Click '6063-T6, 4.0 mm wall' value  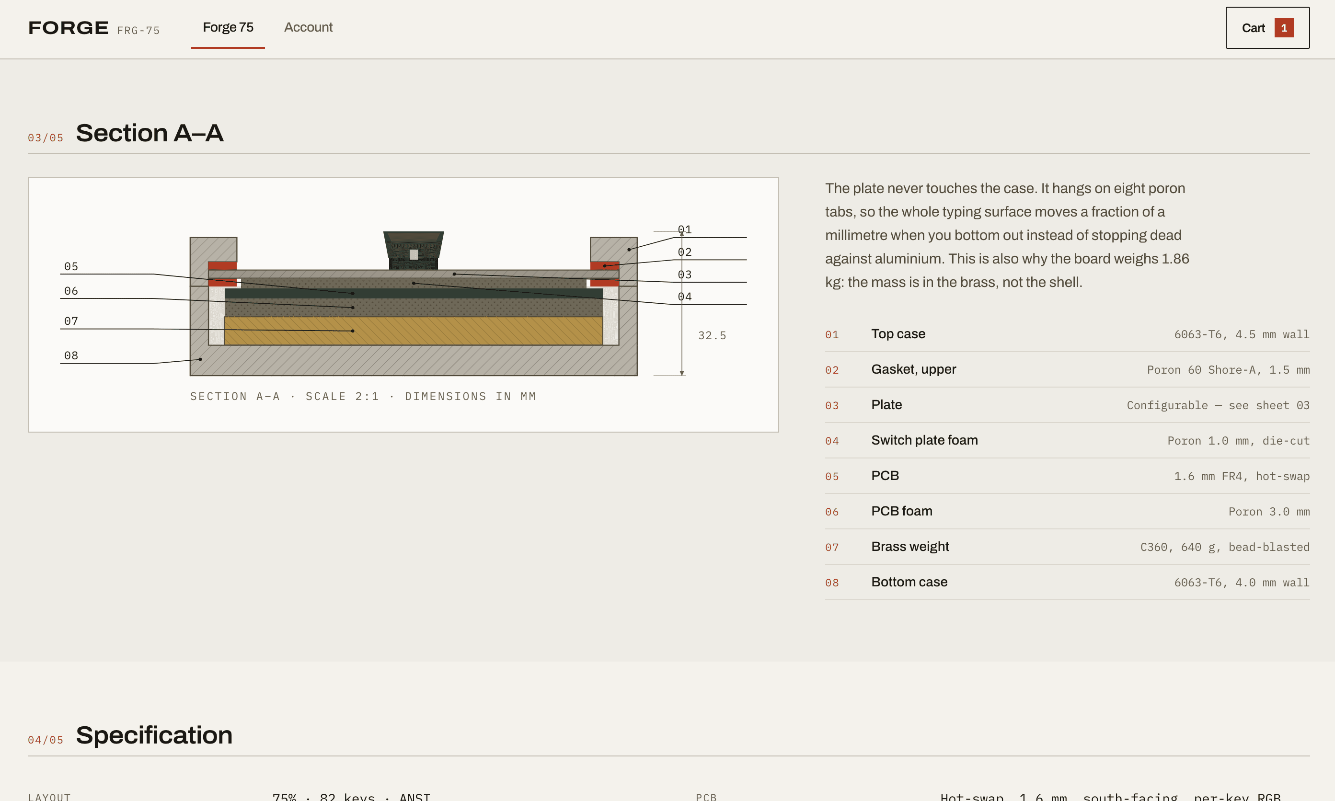[x=1242, y=583]
